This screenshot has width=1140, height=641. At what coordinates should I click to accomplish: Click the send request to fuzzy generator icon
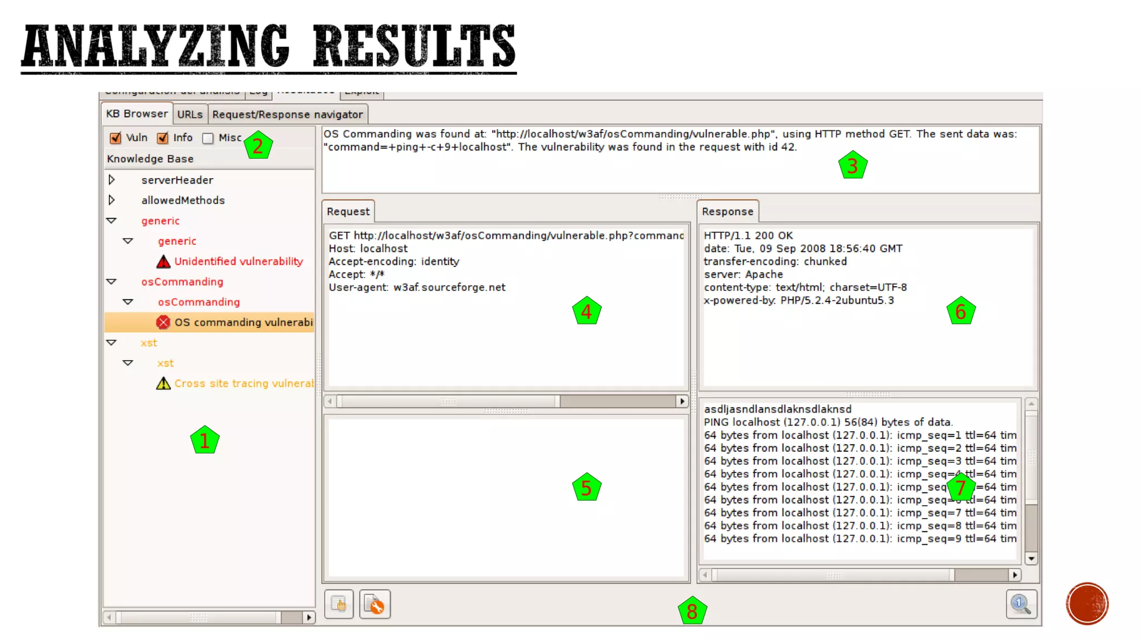(375, 604)
